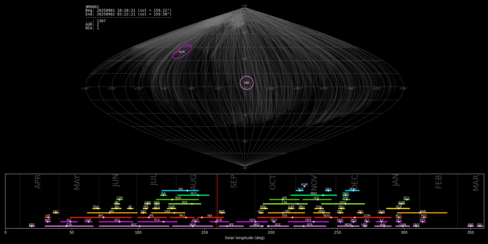The width and height of the screenshot is (488, 244).
Task: Click the '...: 1307' count line
Action: [x=96, y=21]
